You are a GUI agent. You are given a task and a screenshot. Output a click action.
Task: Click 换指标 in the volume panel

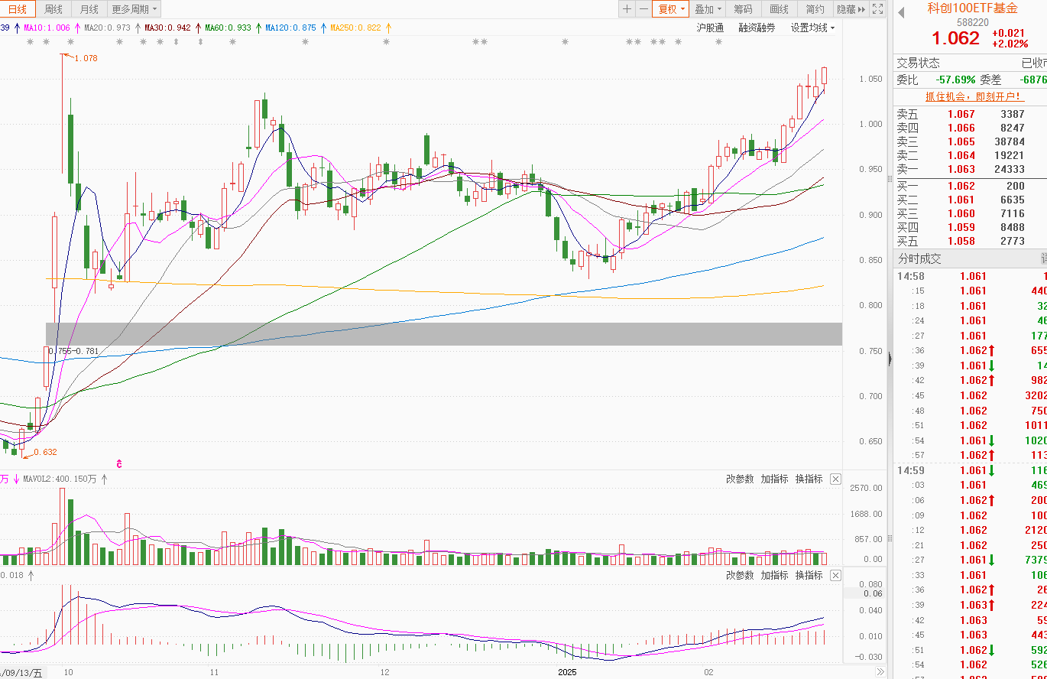(x=809, y=479)
